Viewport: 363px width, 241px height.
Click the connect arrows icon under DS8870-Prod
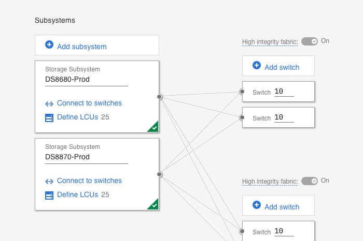tap(49, 181)
